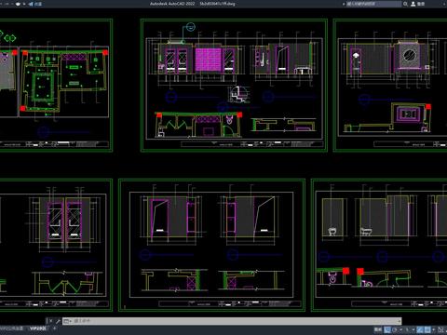Open the user sign-in account icon
This screenshot has height=335, width=447.
point(413,4)
